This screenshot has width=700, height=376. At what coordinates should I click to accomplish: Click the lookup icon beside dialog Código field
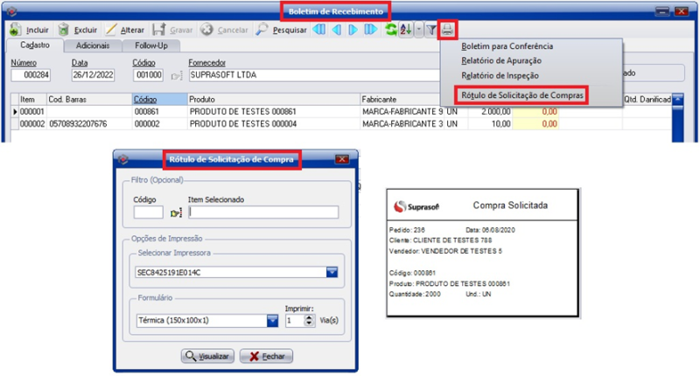175,212
